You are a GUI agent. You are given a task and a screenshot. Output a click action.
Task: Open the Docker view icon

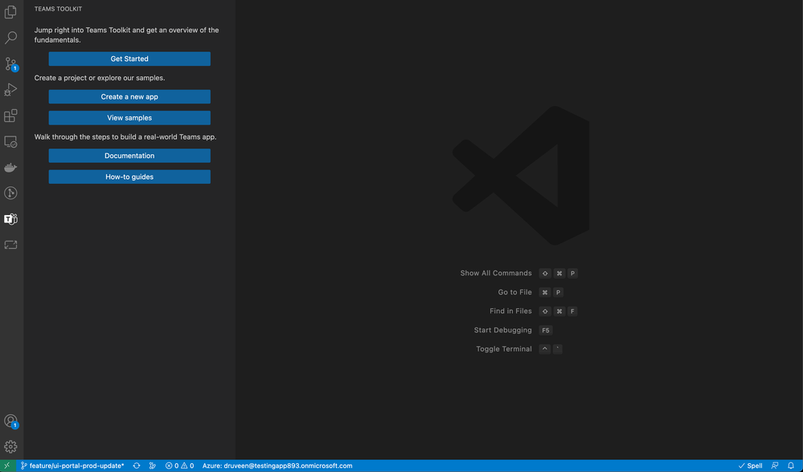[10, 167]
